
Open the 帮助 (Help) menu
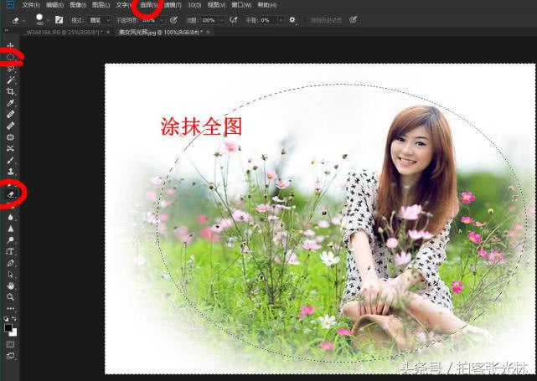[x=266, y=5]
